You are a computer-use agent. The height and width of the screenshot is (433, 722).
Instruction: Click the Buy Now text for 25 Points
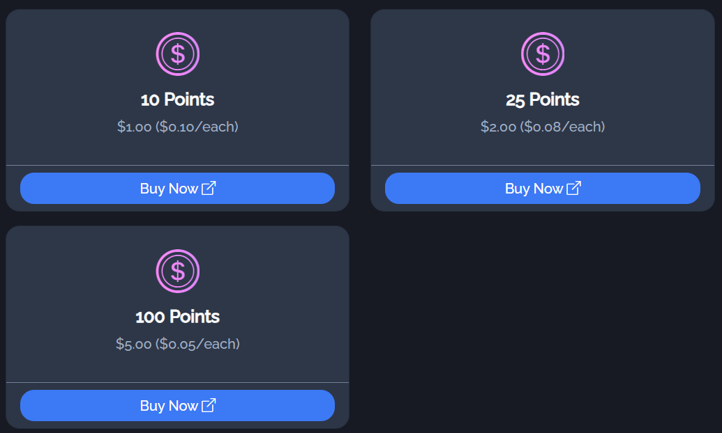(x=534, y=189)
